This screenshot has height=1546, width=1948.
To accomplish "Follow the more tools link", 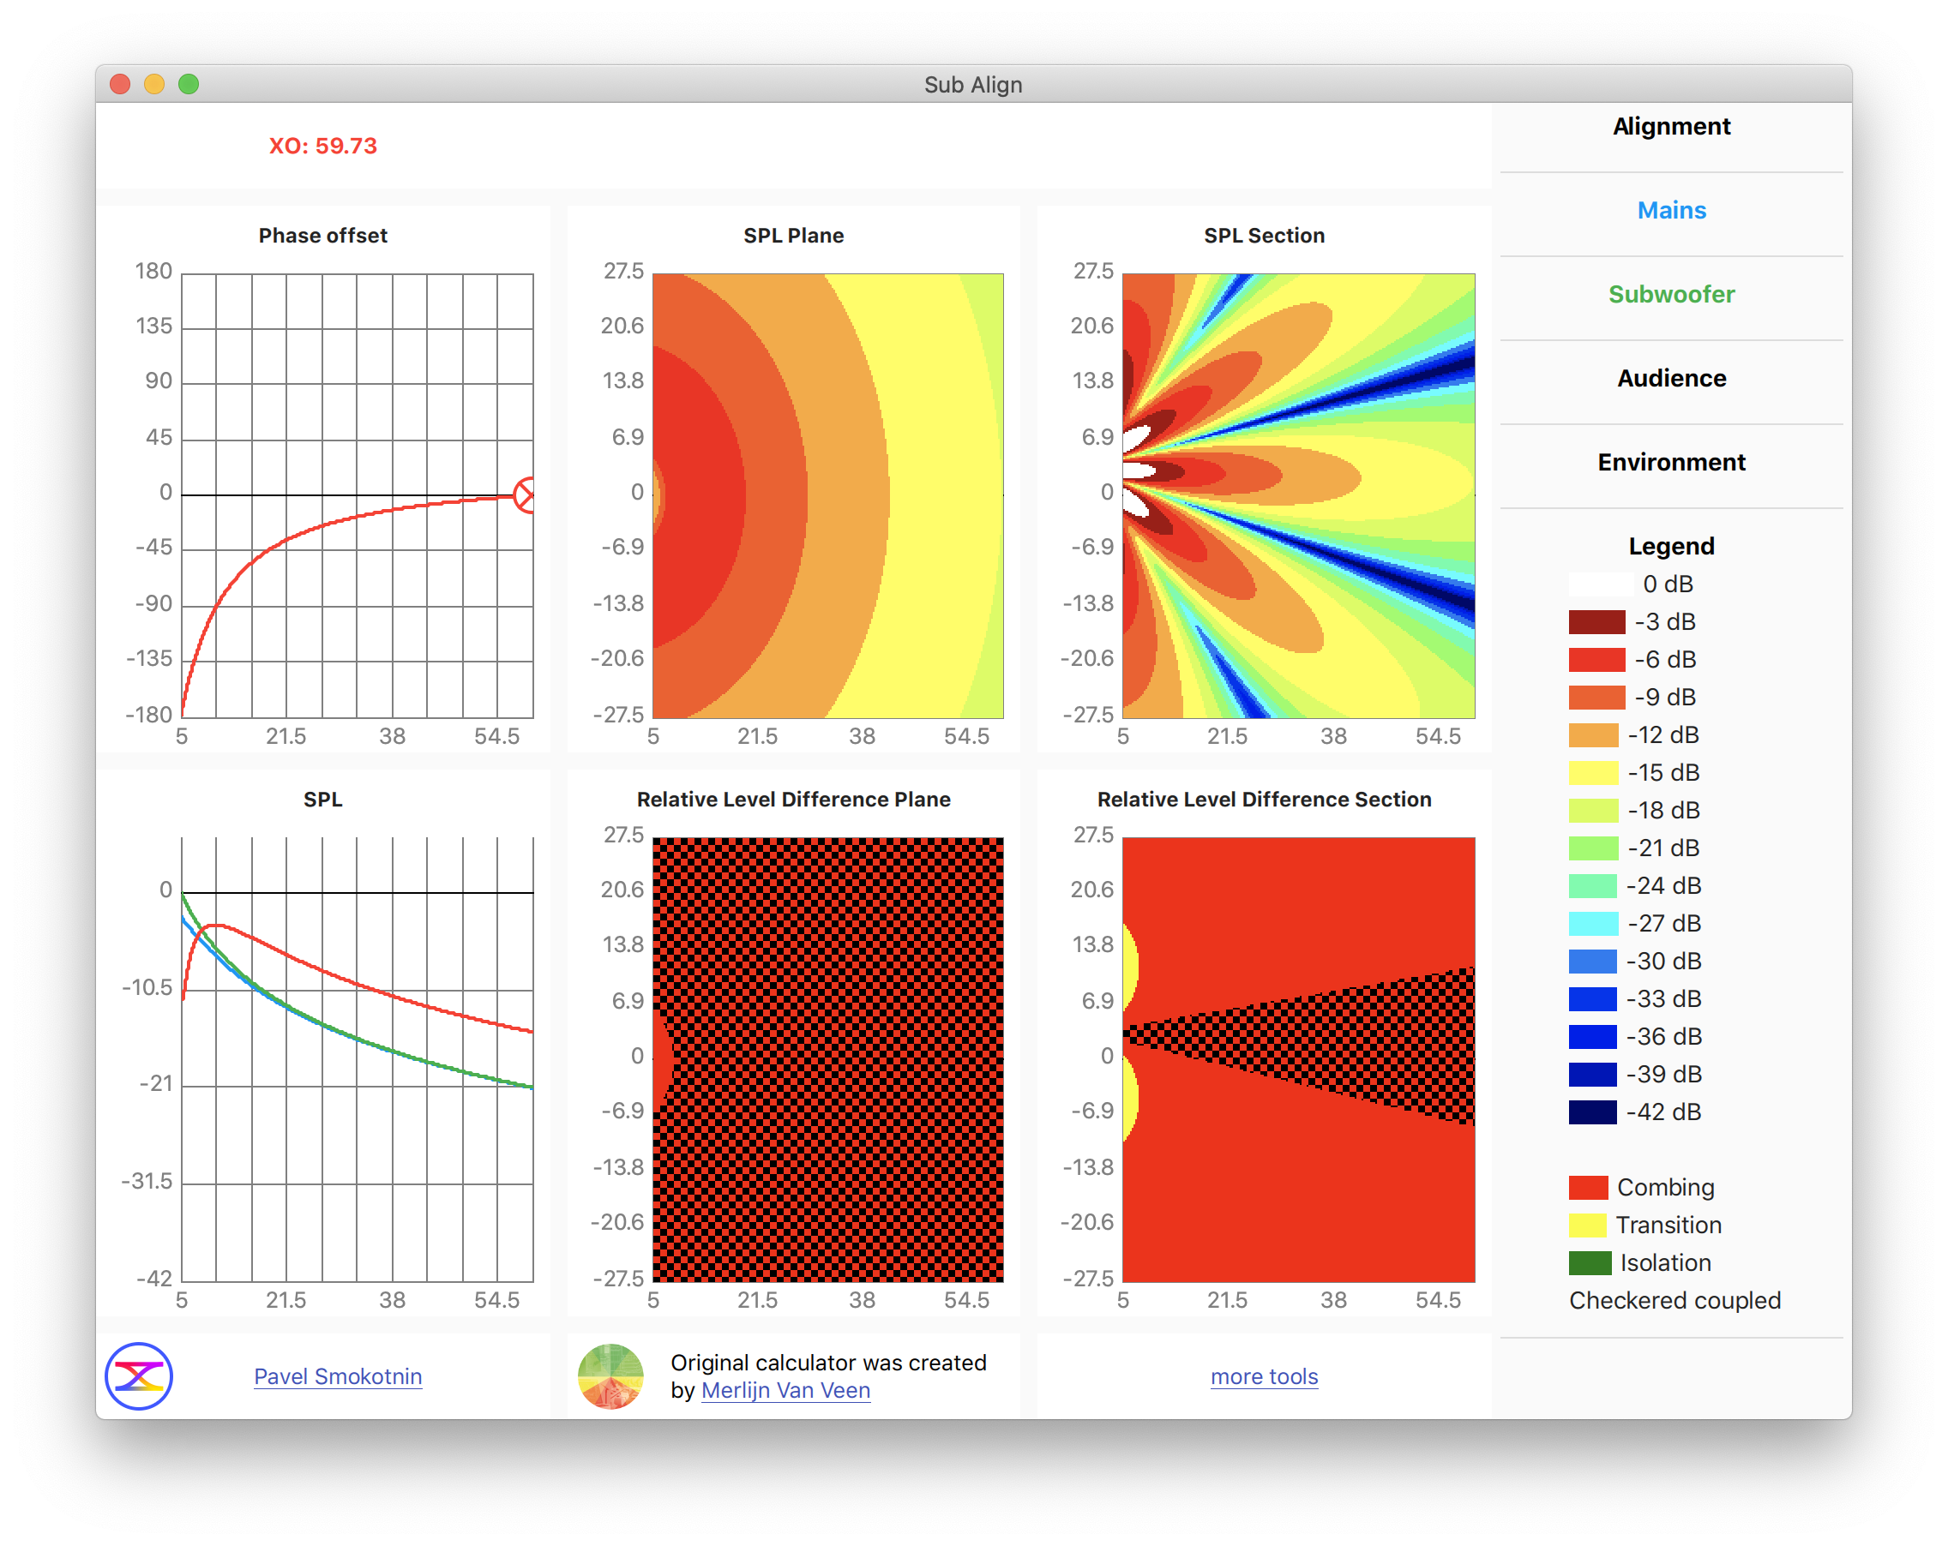I will [1263, 1376].
